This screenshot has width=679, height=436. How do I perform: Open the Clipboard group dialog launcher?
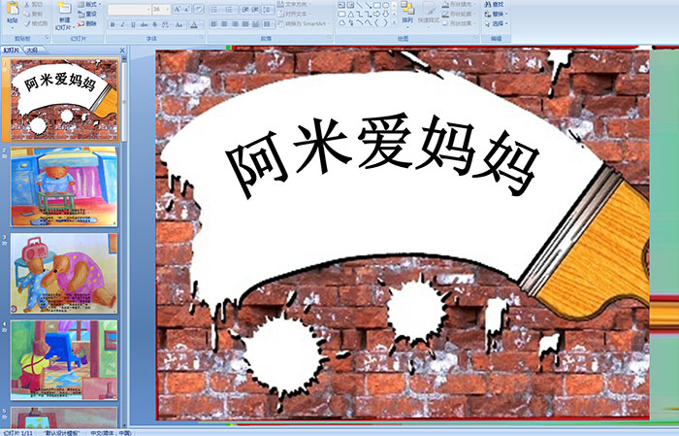(48, 39)
